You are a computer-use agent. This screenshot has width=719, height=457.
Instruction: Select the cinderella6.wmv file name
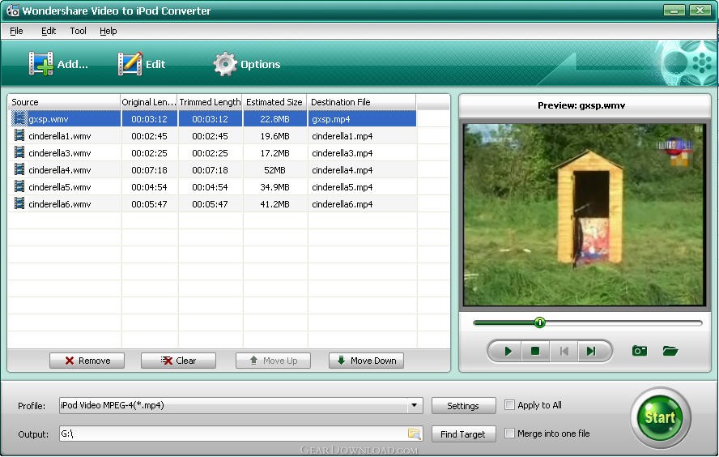60,204
